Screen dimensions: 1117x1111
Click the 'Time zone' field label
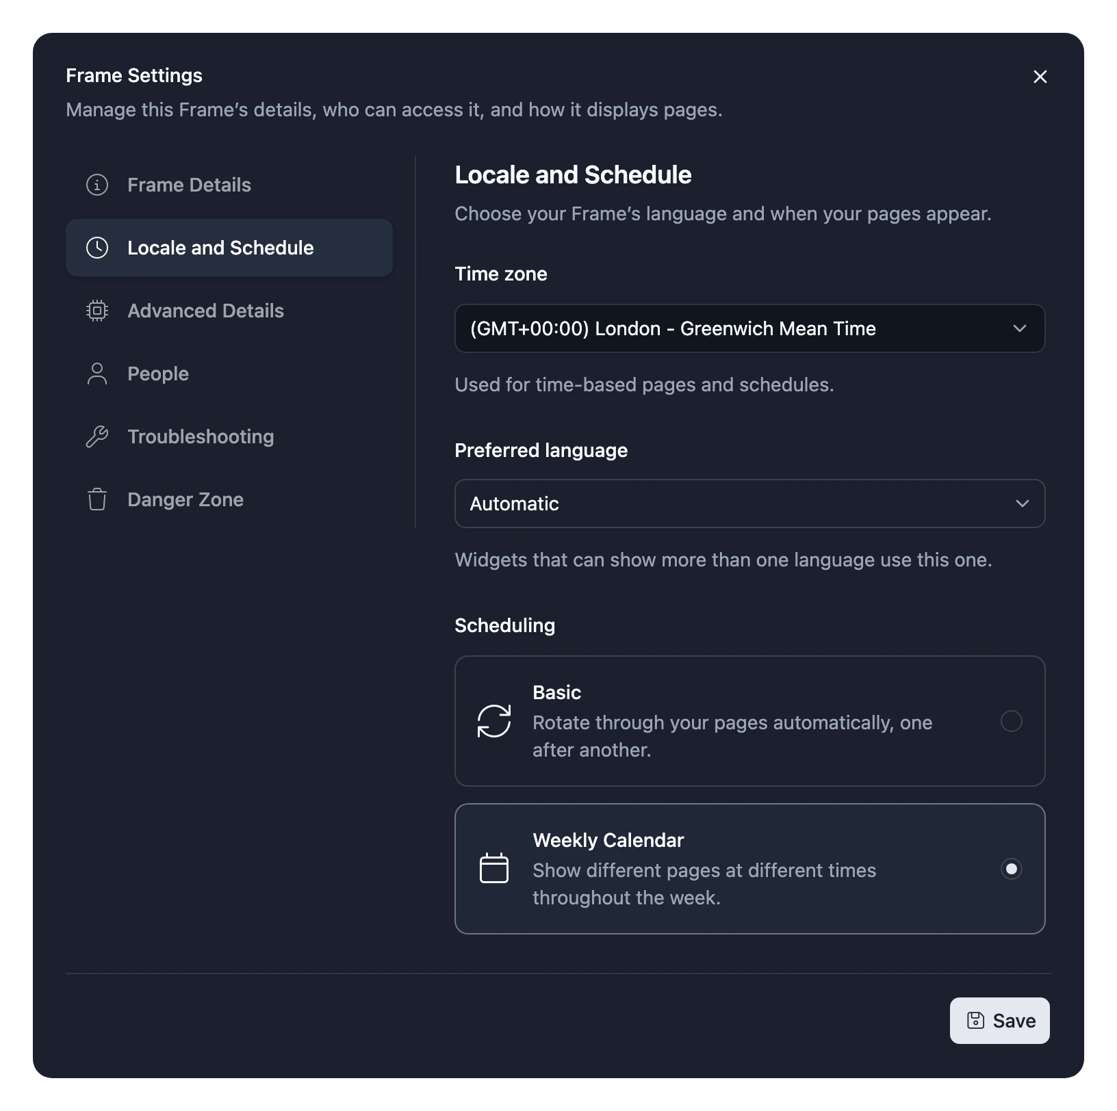point(501,274)
